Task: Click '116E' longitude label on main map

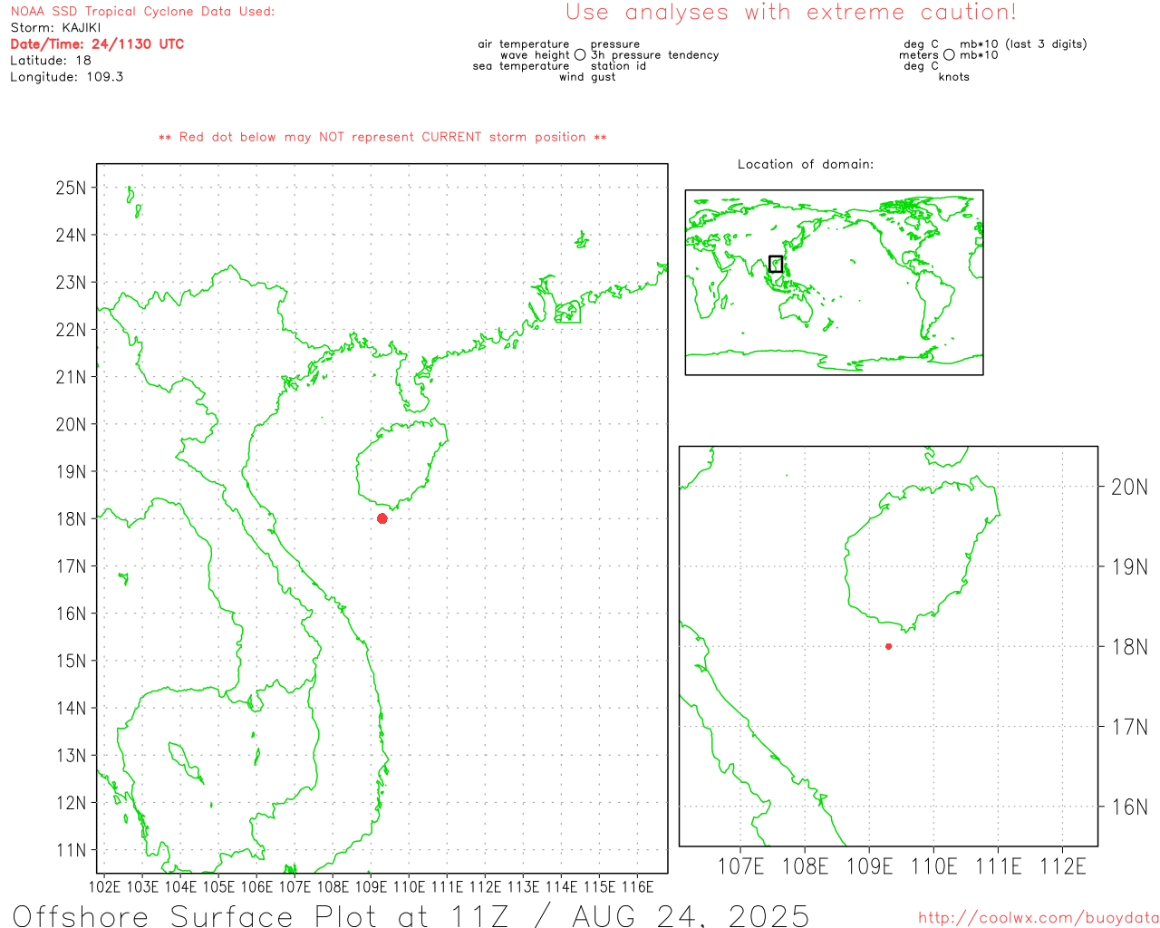Action: pos(637,886)
